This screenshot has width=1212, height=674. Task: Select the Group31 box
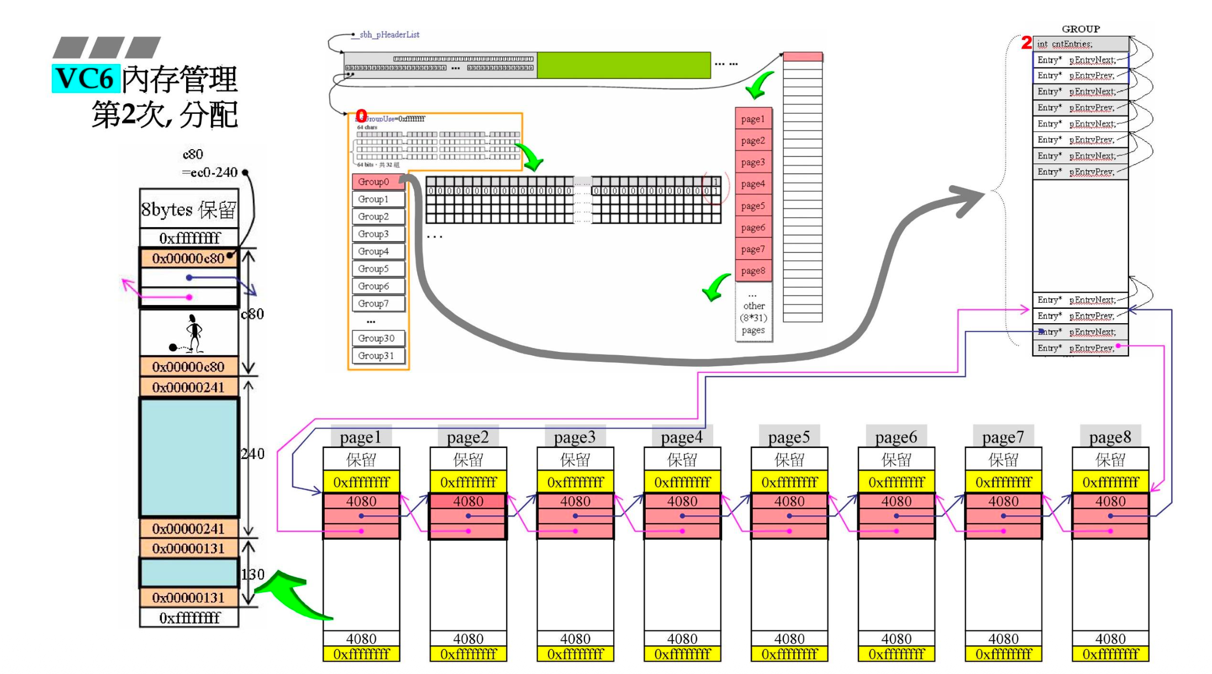(x=378, y=355)
